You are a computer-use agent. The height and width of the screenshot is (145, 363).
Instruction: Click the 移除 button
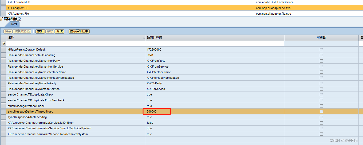(x=50, y=31)
